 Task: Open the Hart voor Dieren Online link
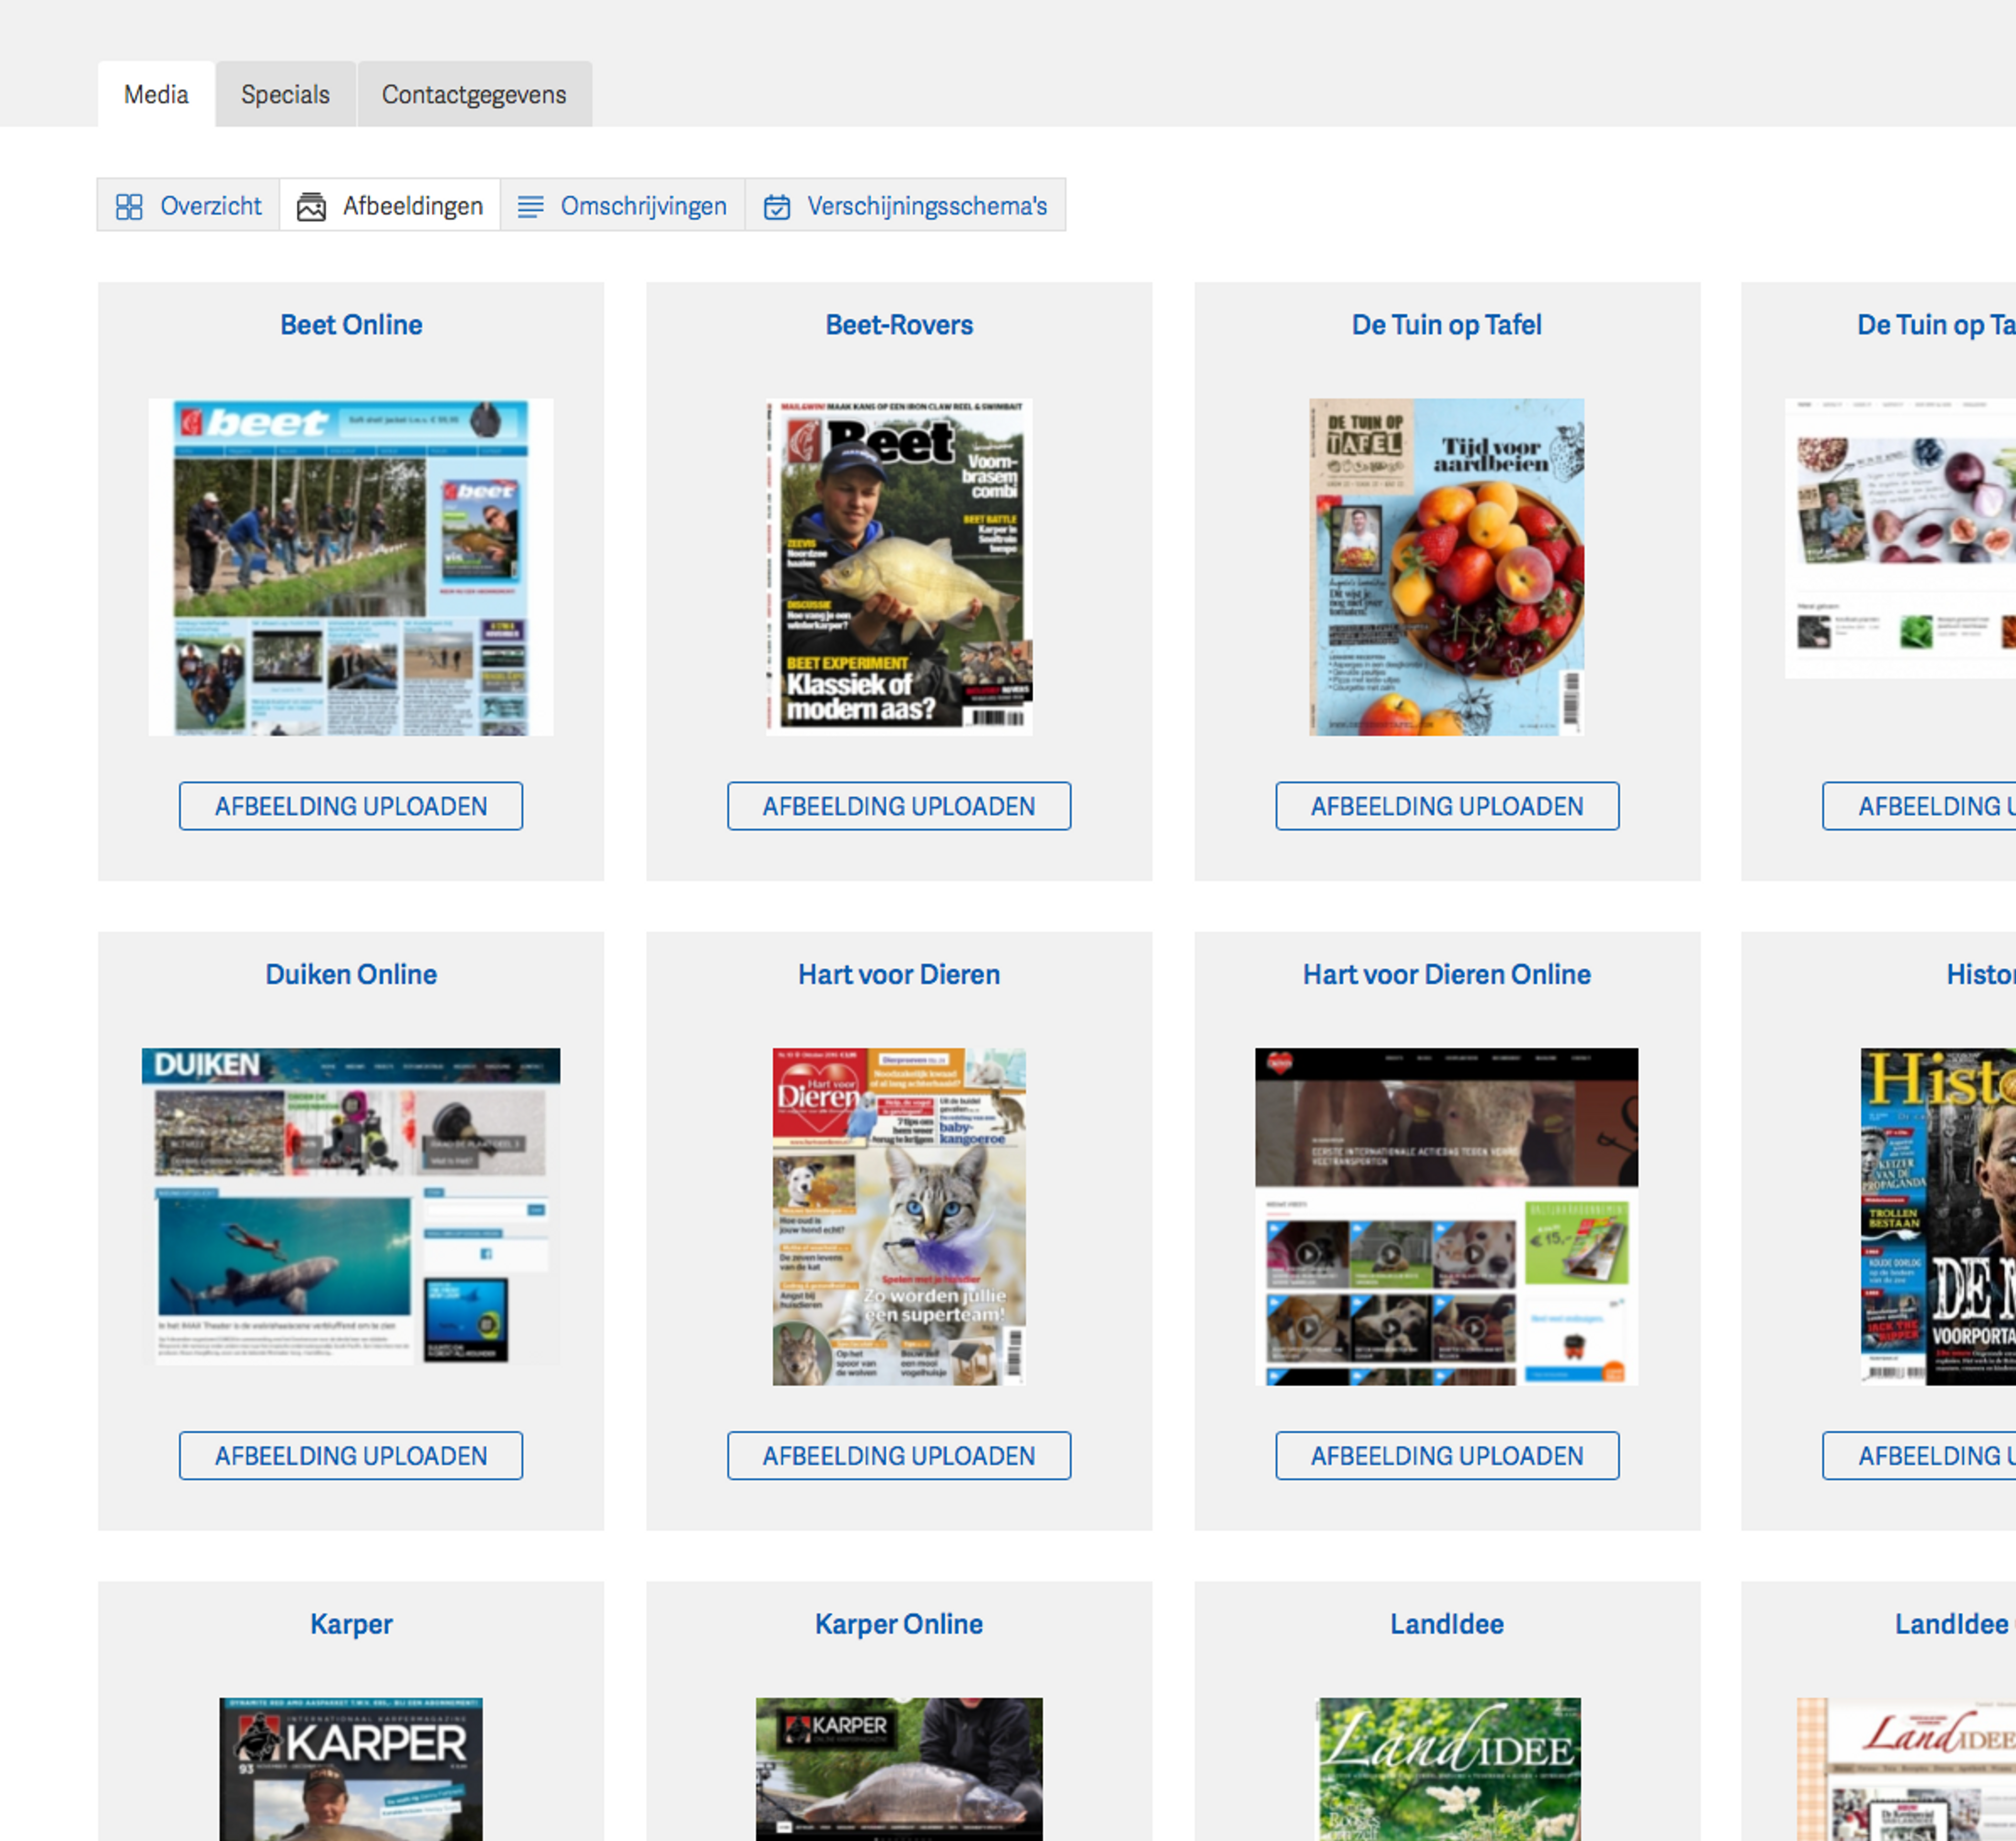pyautogui.click(x=1446, y=974)
